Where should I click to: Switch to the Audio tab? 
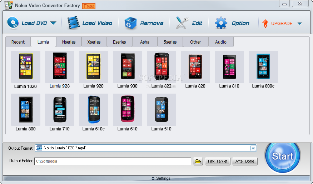point(221,42)
